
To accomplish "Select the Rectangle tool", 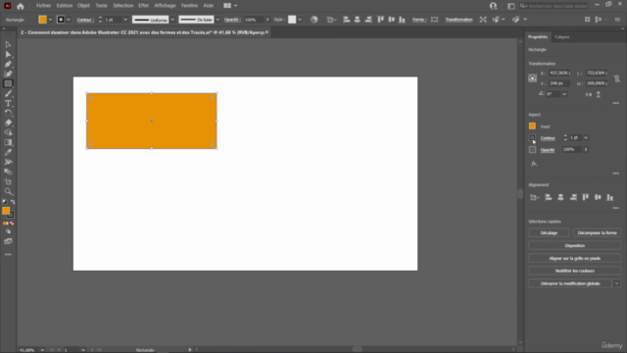I will (8, 83).
